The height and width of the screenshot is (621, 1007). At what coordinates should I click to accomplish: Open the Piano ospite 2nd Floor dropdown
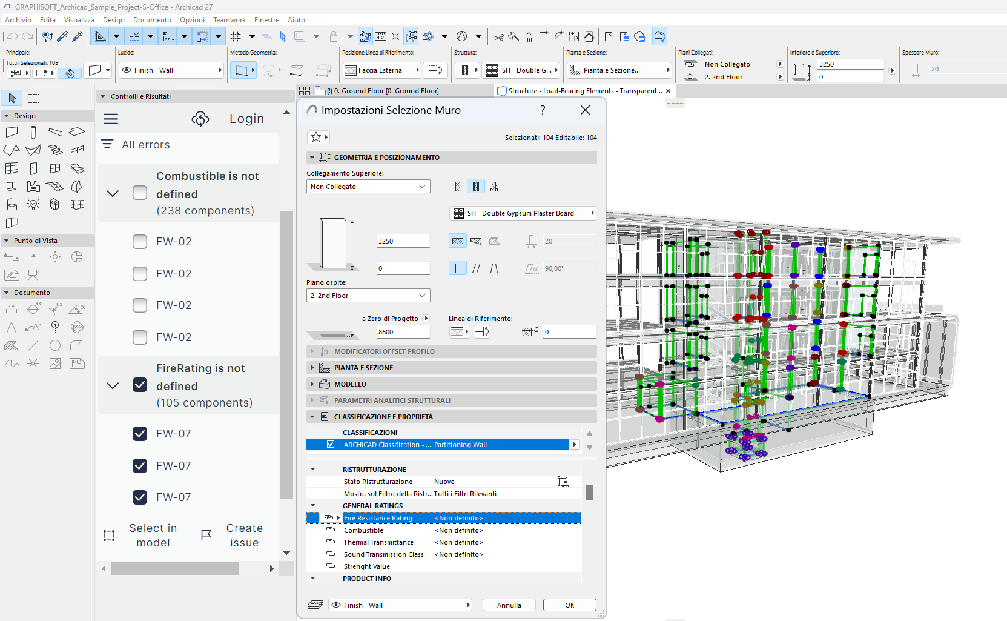(368, 296)
